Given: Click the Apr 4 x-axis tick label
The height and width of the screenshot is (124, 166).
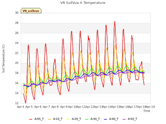Looking at the screenshot, I should [x=20, y=107].
